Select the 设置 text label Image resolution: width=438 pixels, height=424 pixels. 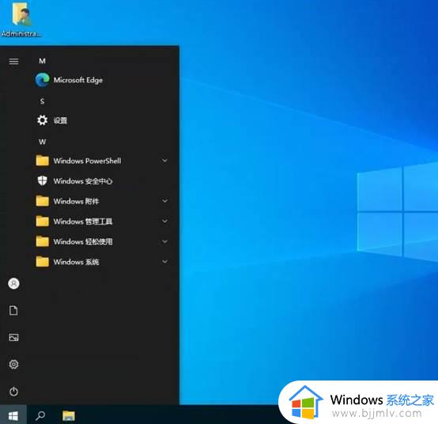click(x=60, y=120)
